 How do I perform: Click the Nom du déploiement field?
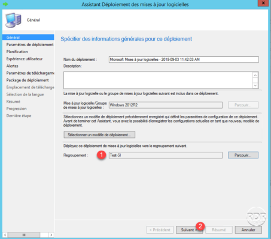(184, 59)
